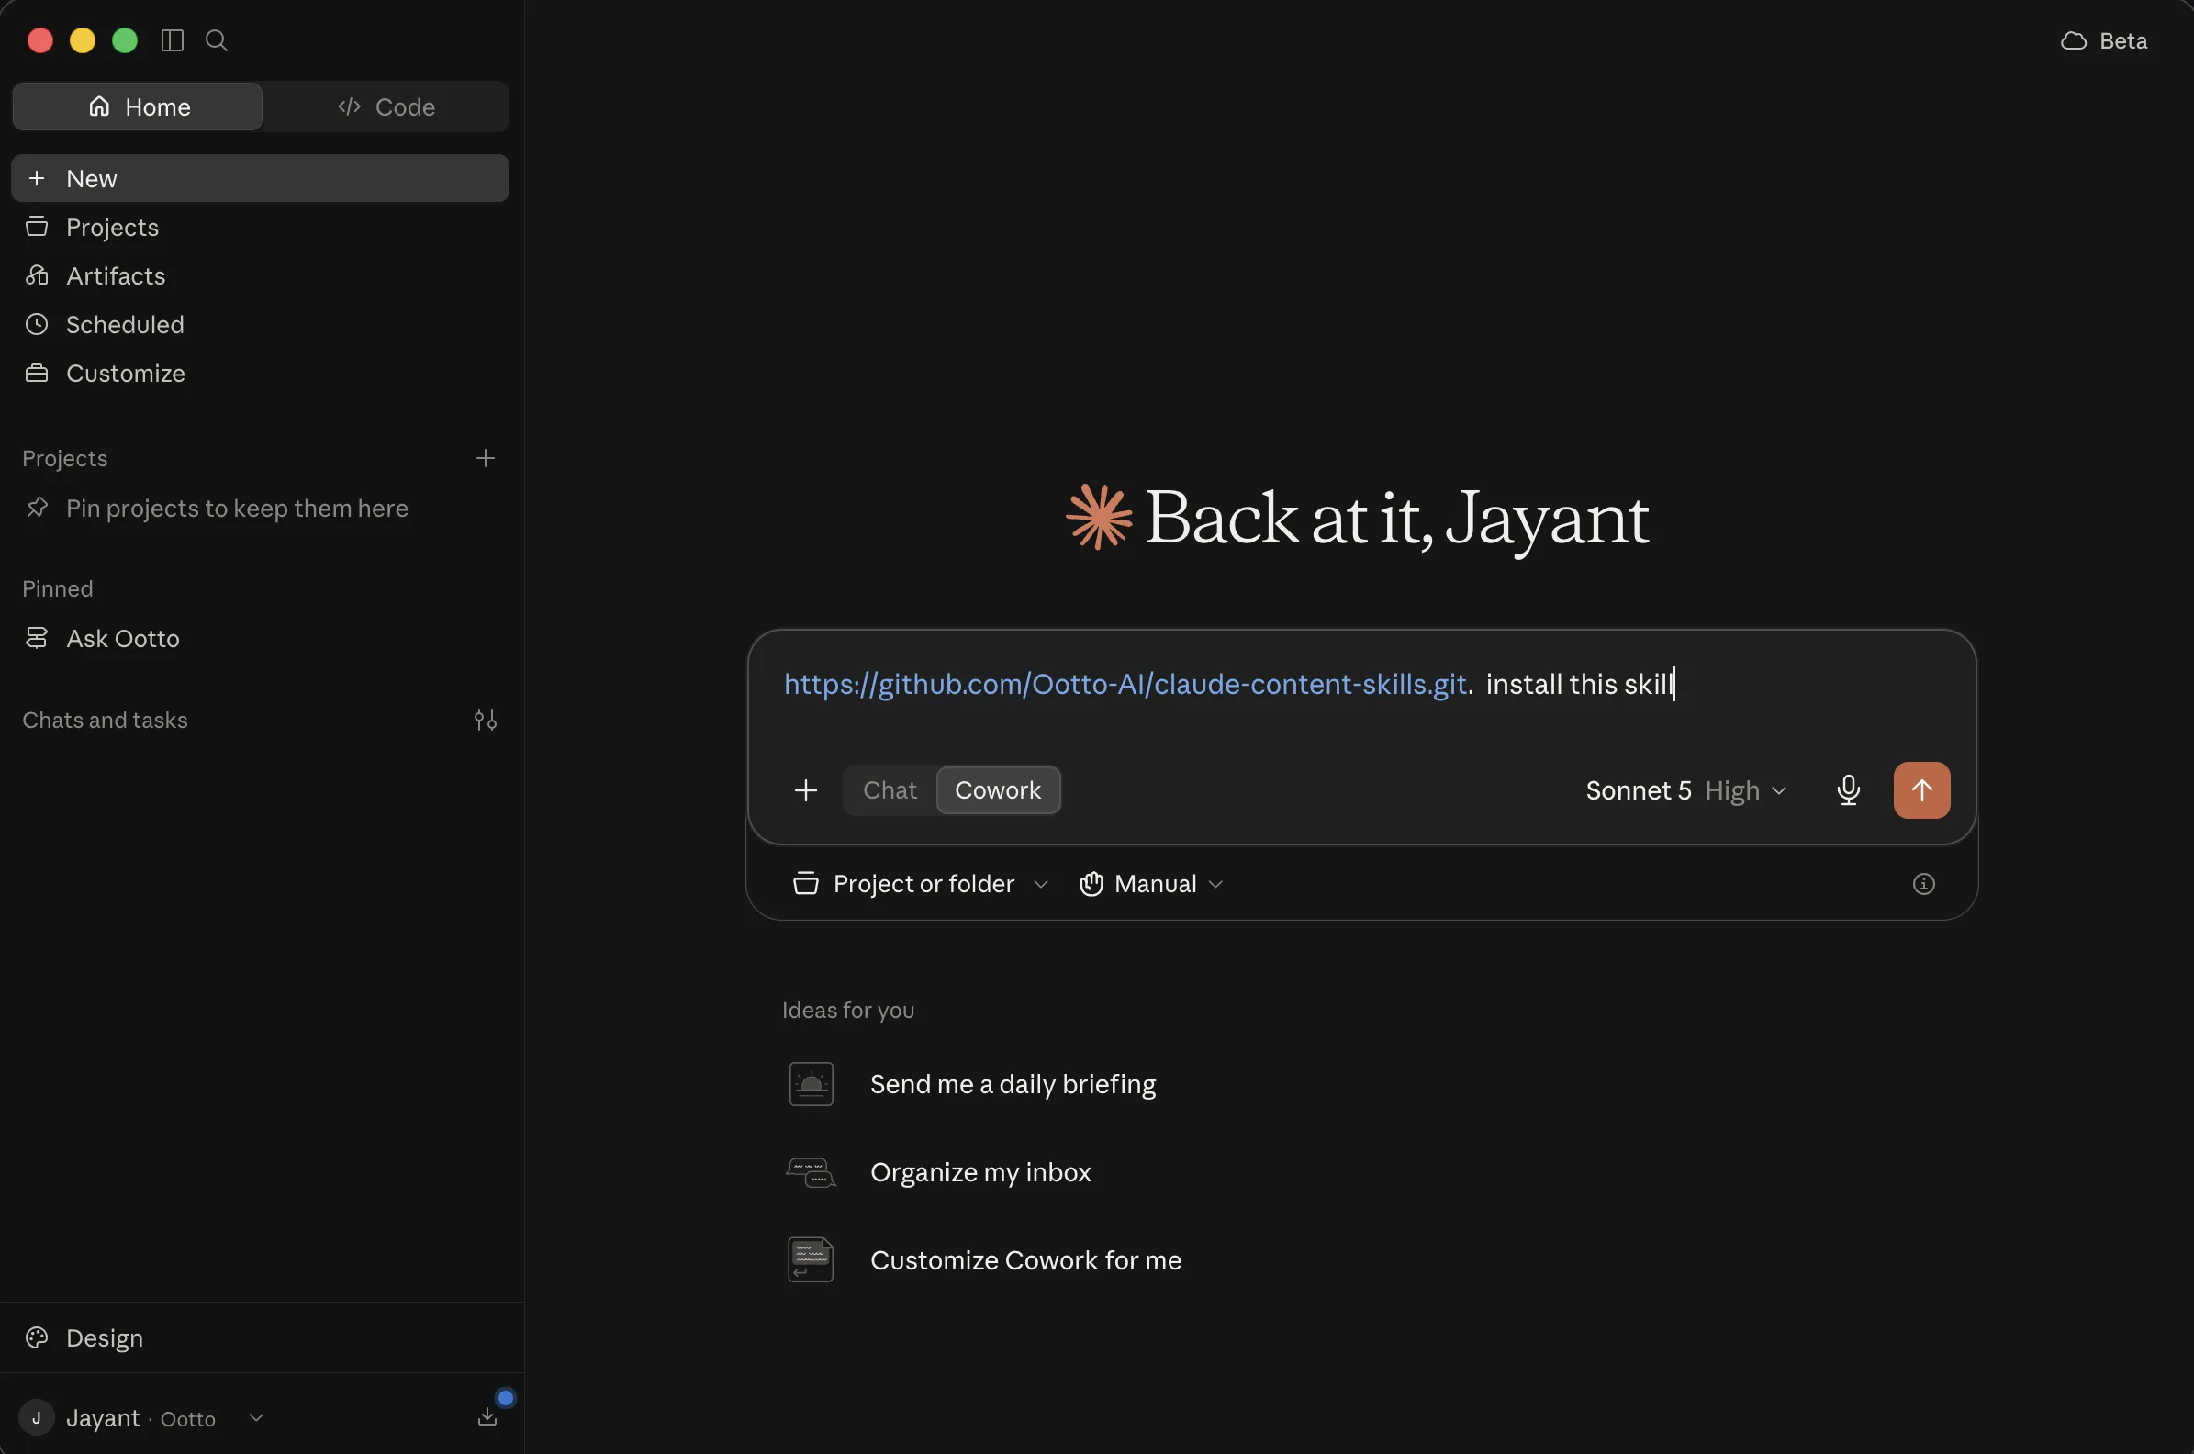Start a New chat

[x=260, y=178]
